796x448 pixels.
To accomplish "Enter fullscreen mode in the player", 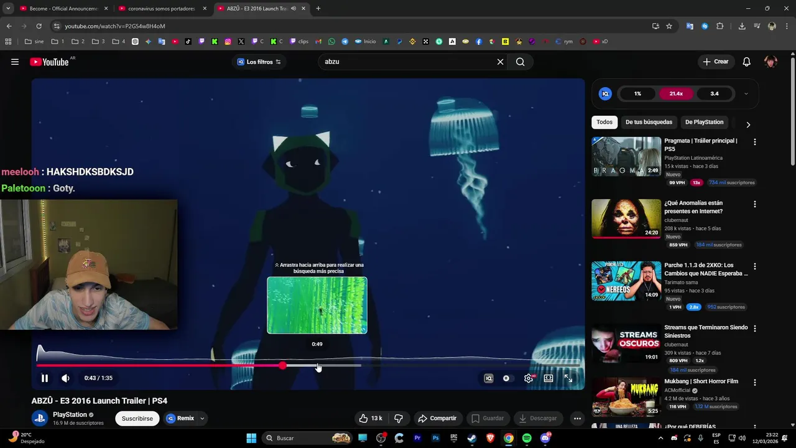I will tap(568, 378).
